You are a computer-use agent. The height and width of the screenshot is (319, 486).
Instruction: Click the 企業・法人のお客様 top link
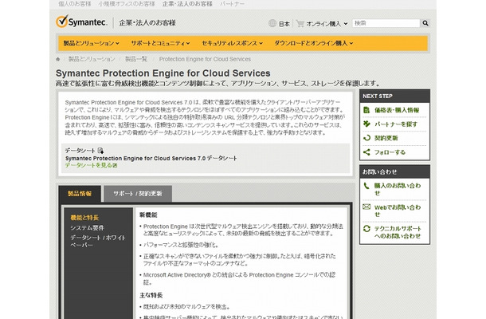[x=187, y=4]
